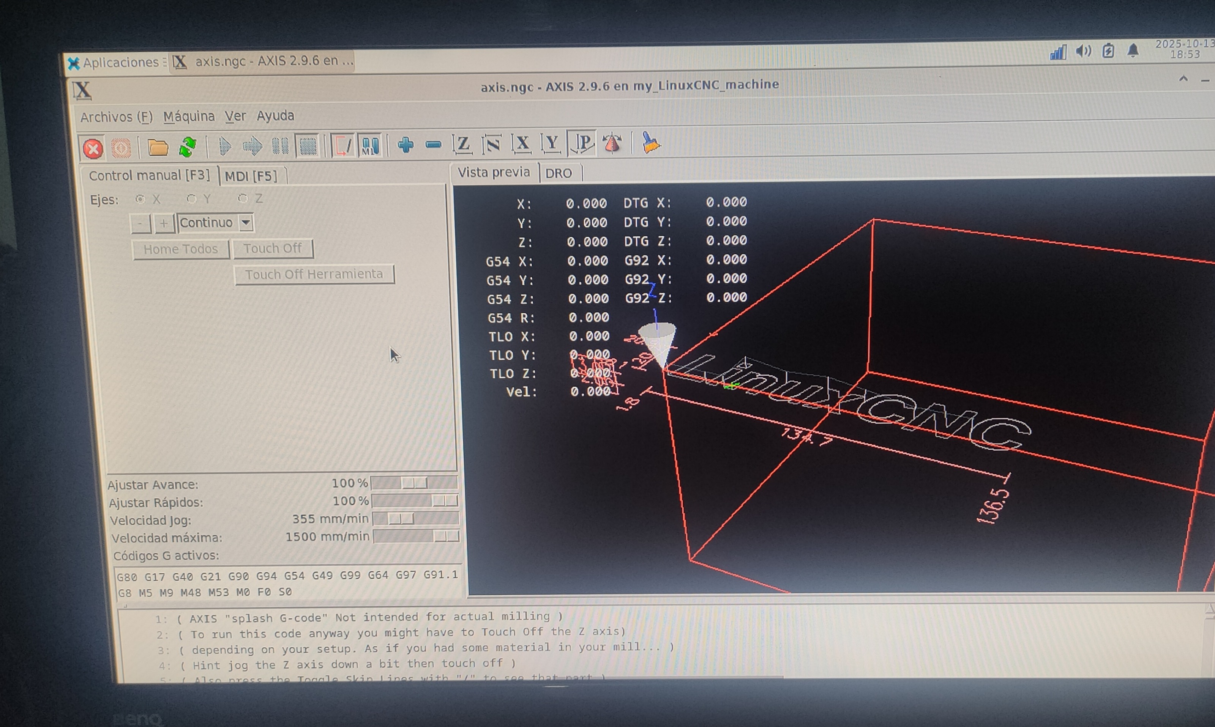Click the open G-code file folder icon
1215x727 pixels.
[158, 148]
